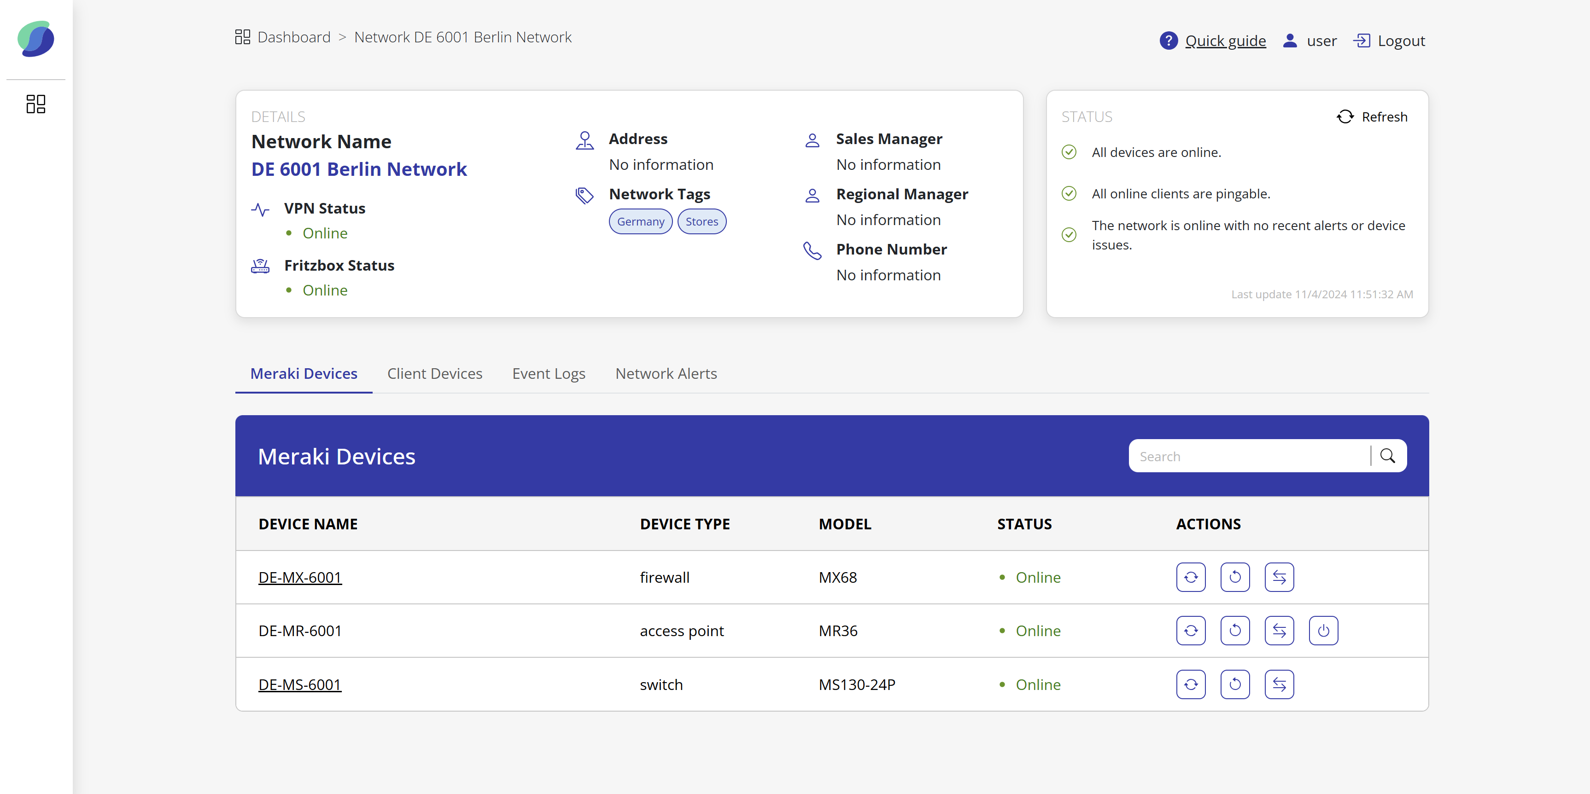Click the app logo in sidebar
Image resolution: width=1590 pixels, height=794 pixels.
(36, 39)
